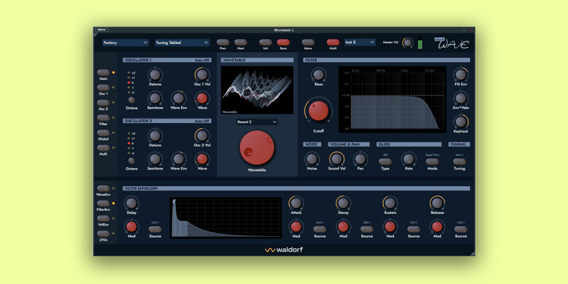Open the Inst 2 dropdown
Viewport: 568px width, 284px height.
[x=360, y=43]
